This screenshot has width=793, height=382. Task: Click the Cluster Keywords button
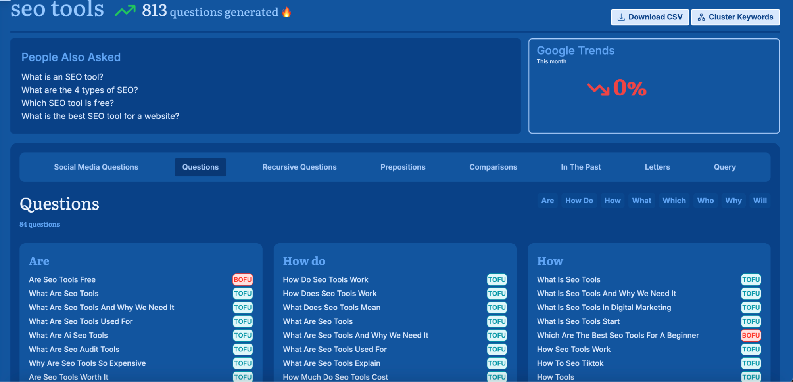pos(735,17)
